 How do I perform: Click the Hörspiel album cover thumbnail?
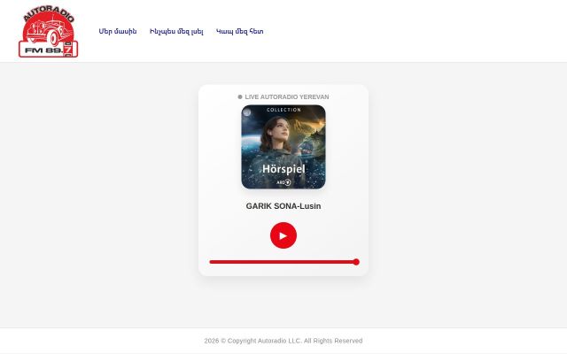pos(283,147)
